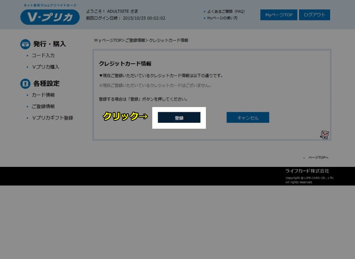Click ご登録情報 in the breadcrumb trail
The height and width of the screenshot is (259, 355).
coord(135,41)
